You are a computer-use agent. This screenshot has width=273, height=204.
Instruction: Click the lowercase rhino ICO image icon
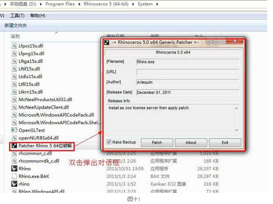click(14, 184)
